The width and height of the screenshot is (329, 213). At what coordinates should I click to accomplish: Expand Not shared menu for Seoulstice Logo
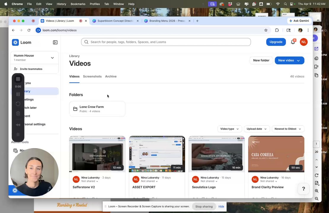[209, 181]
